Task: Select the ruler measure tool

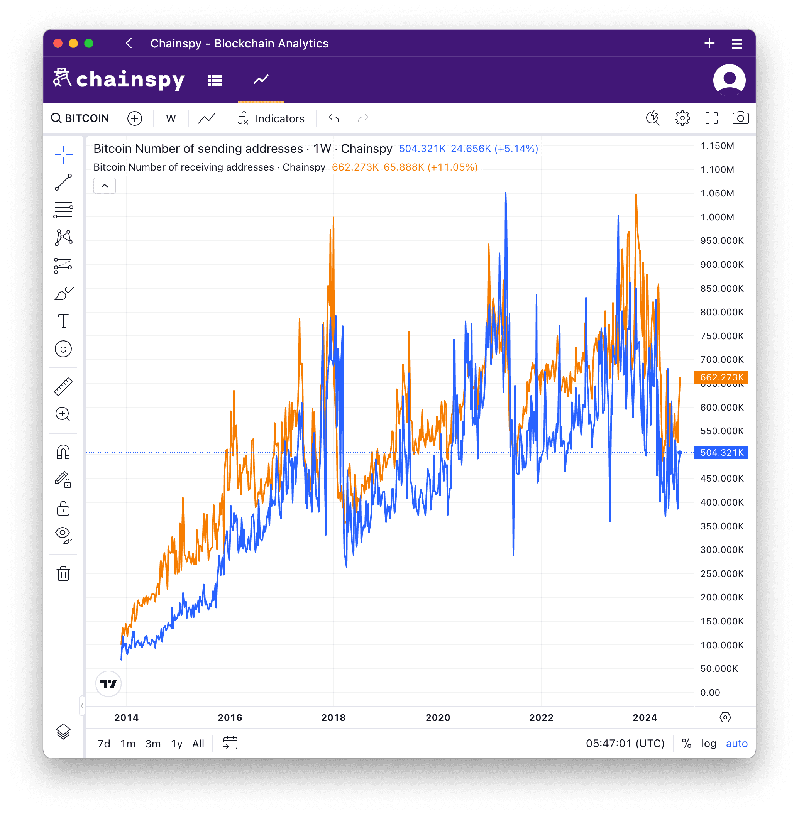Action: (63, 387)
